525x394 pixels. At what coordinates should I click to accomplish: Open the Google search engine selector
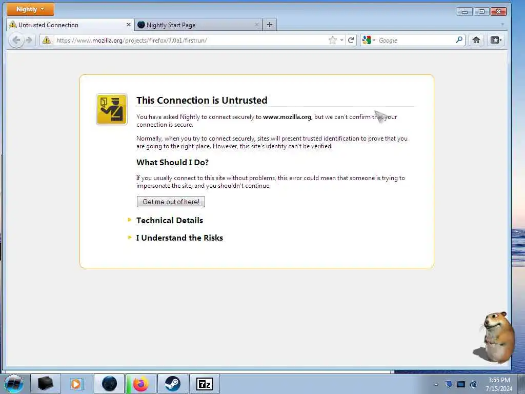(x=369, y=40)
